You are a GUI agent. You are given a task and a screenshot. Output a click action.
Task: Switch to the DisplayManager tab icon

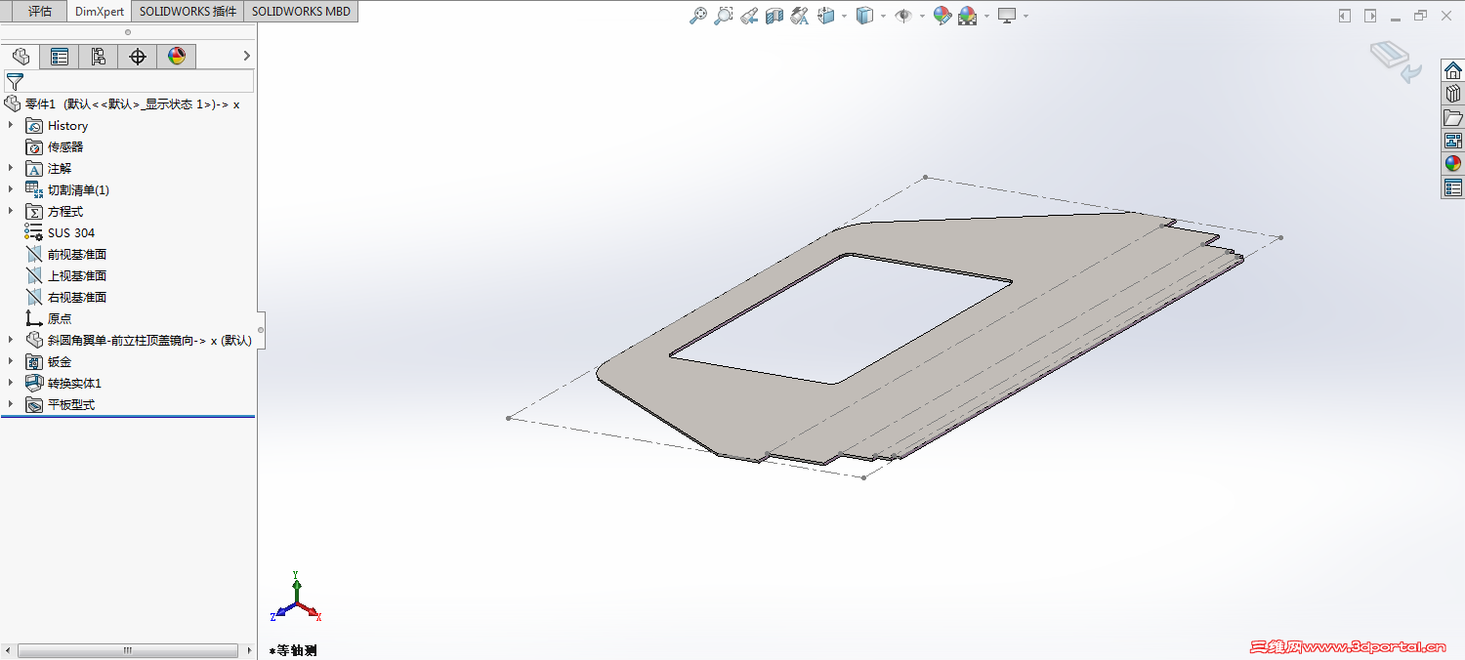click(x=177, y=57)
